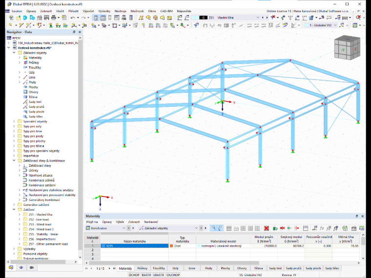This screenshot has width=371, height=278.
Task: Close the Navigator - Data panel
Action: coord(80,32)
